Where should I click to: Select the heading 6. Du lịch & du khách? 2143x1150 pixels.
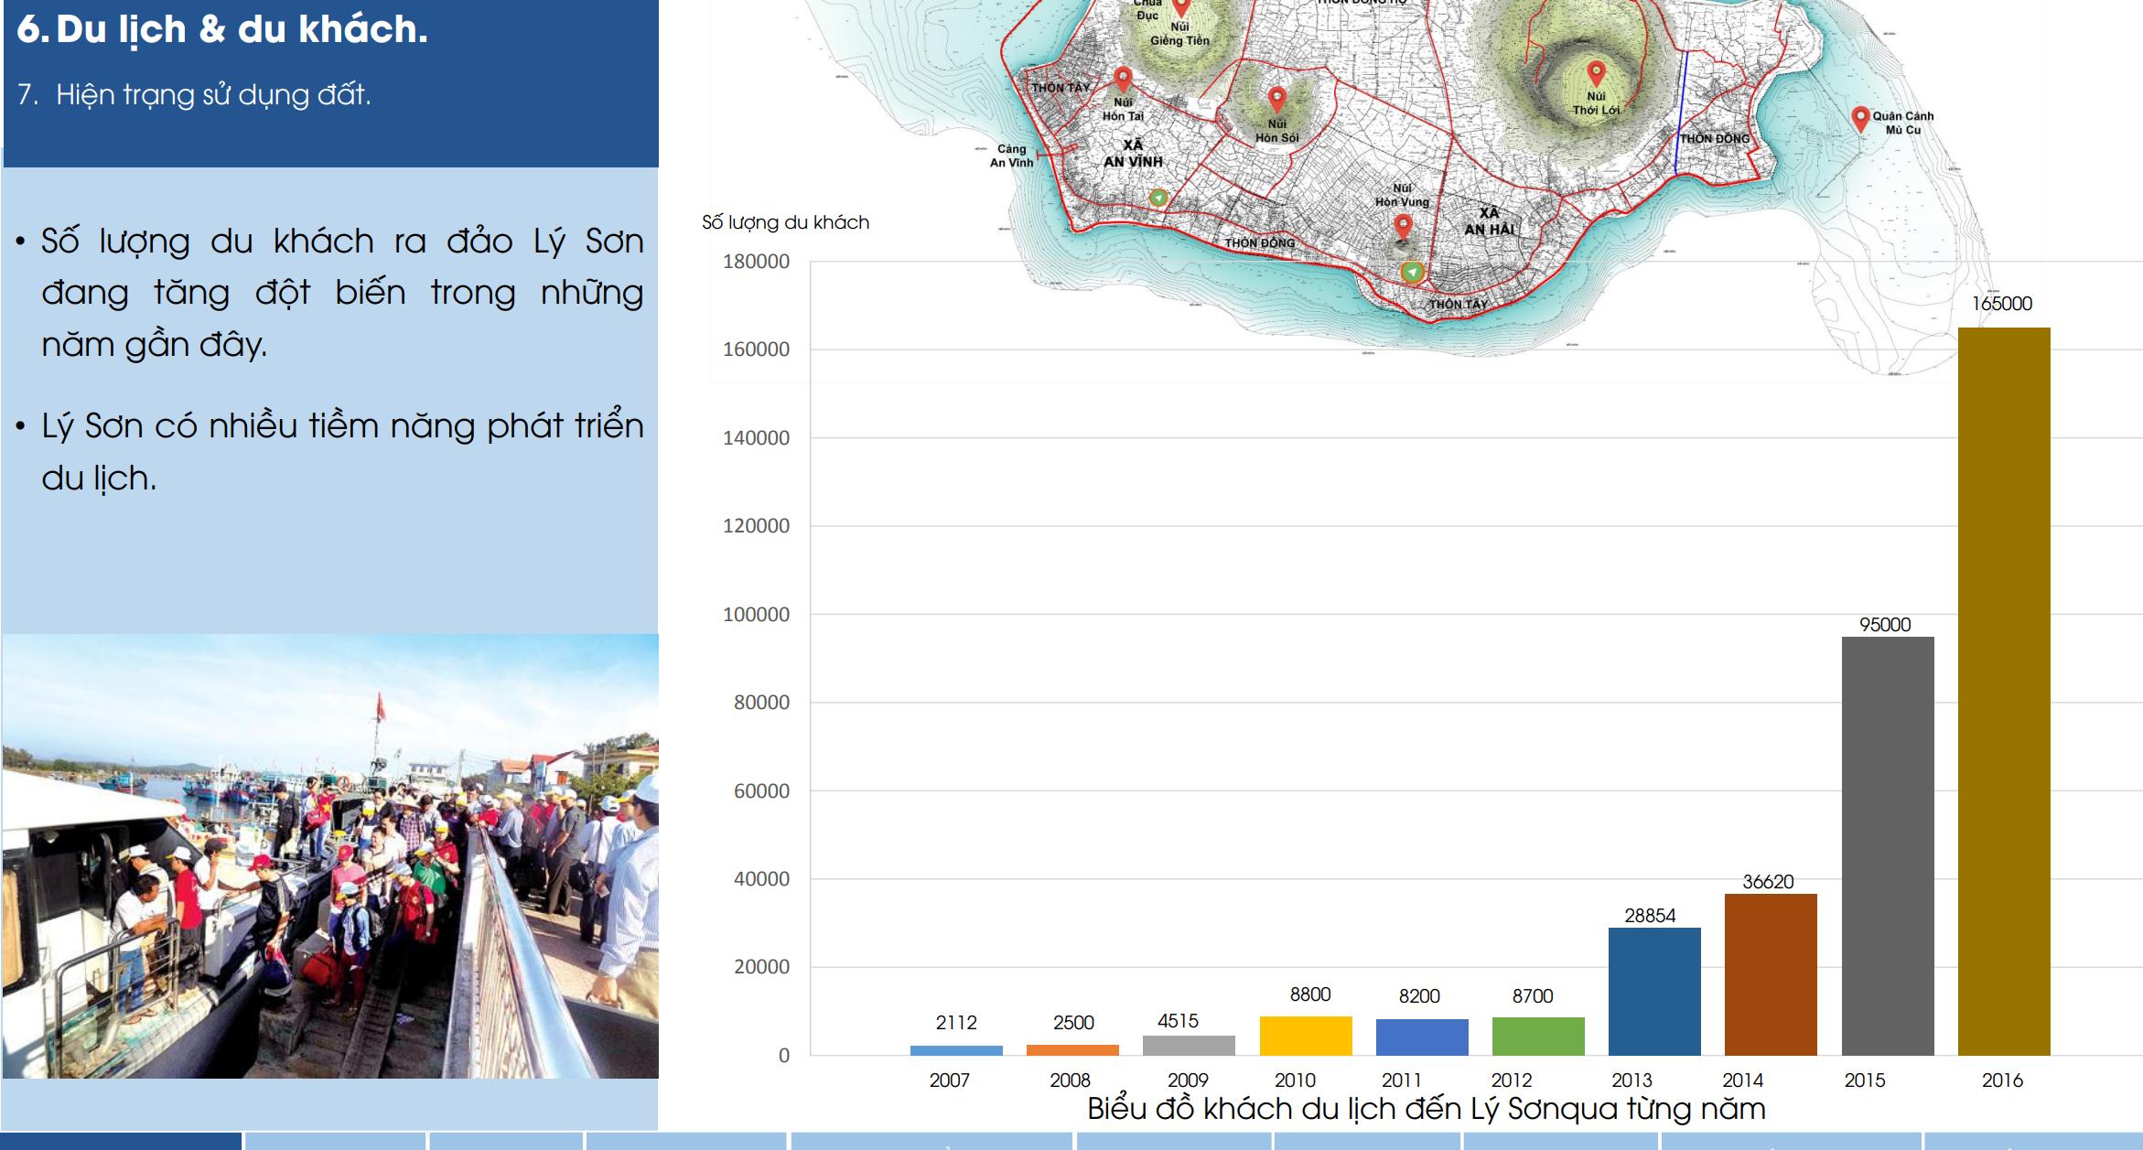[222, 29]
